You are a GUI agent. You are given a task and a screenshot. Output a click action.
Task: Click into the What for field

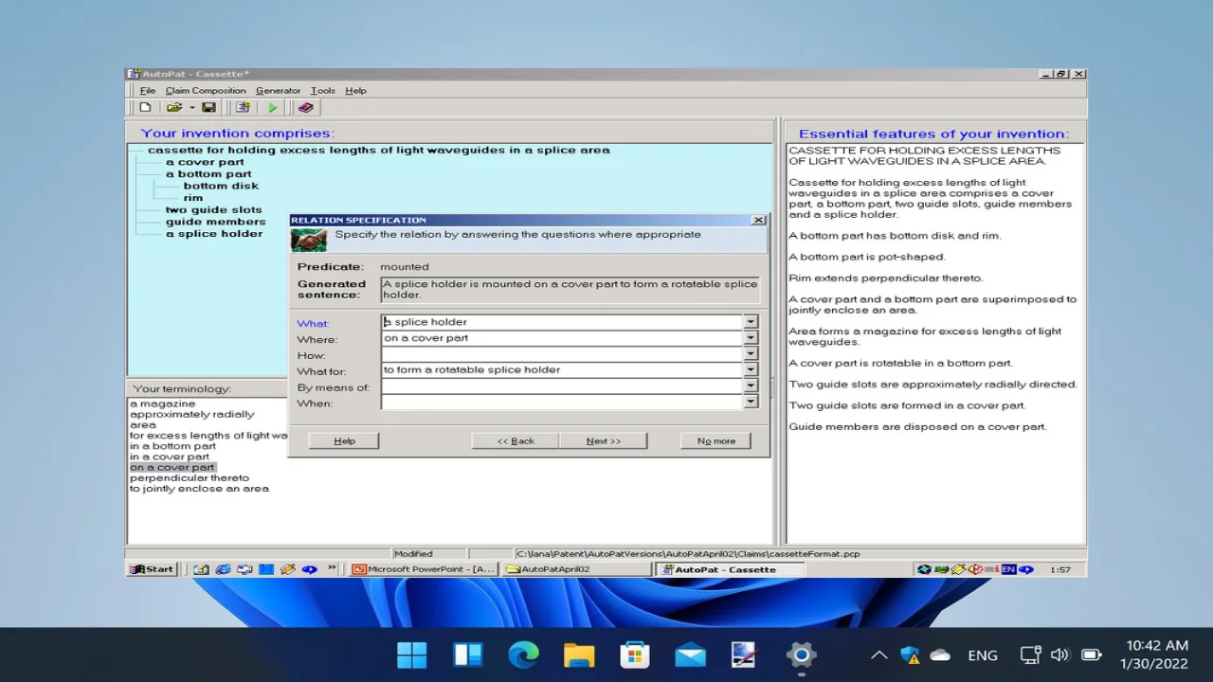(x=562, y=370)
